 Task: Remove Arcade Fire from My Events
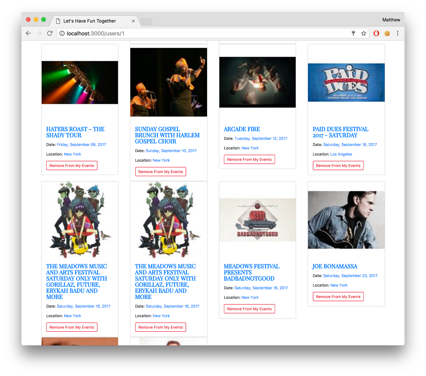click(249, 160)
